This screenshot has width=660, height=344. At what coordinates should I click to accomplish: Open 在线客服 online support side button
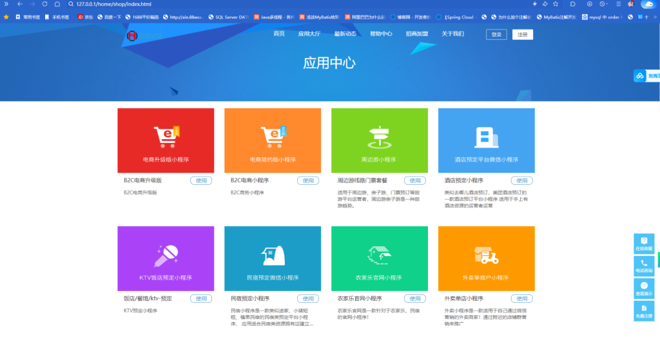[x=644, y=244]
